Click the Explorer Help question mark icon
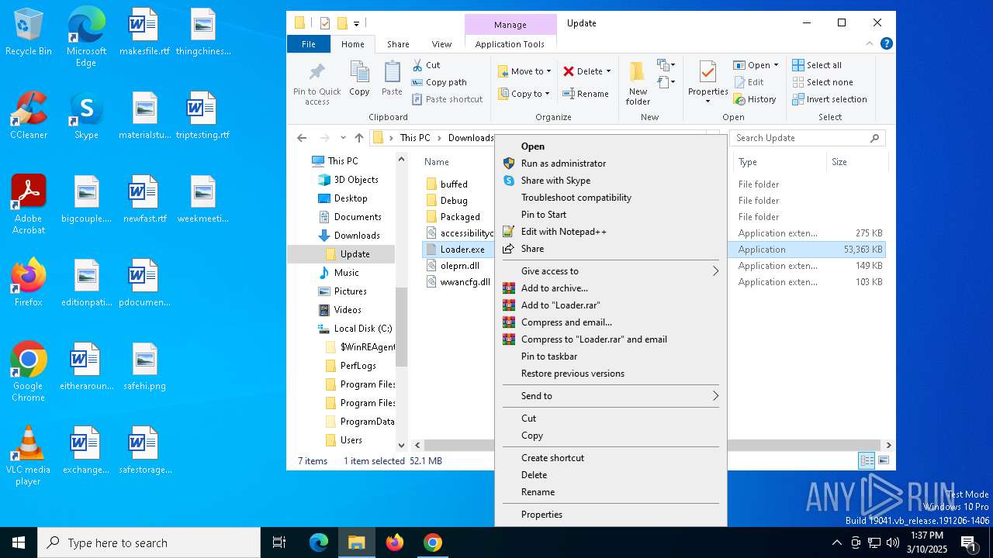Image resolution: width=993 pixels, height=558 pixels. (x=887, y=44)
